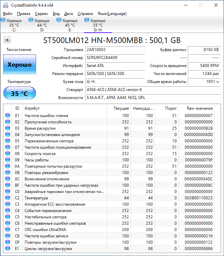Click the Raw-значения column header
Image resolution: width=224 pixels, height=256 pixels.
click(x=197, y=108)
